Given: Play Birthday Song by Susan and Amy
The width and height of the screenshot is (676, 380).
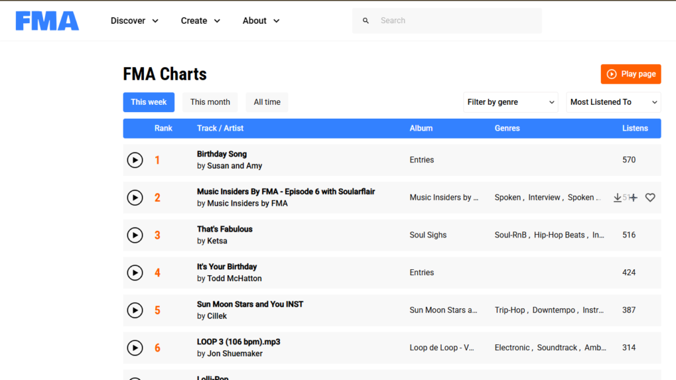Looking at the screenshot, I should point(135,160).
